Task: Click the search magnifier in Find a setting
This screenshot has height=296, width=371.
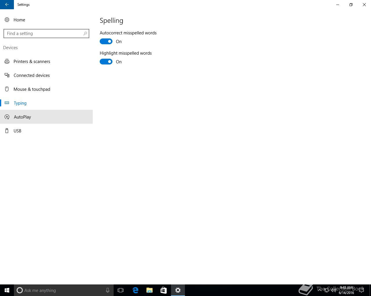Action: (85, 34)
